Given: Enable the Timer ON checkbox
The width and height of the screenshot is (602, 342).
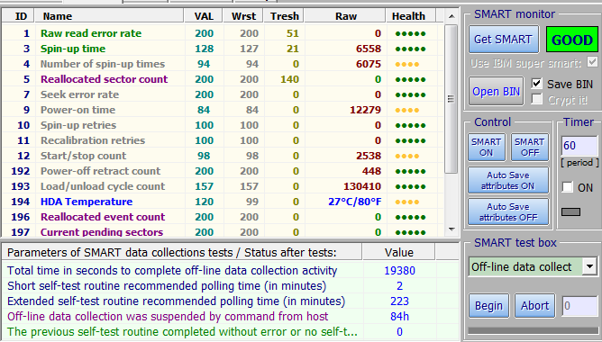Looking at the screenshot, I should coord(568,187).
